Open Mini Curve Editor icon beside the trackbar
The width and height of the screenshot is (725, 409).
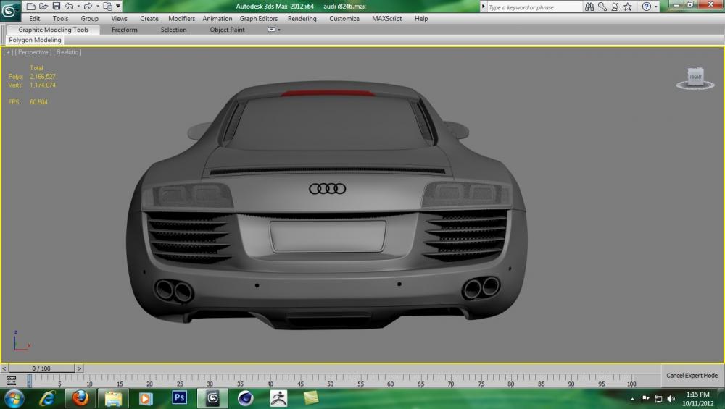click(11, 381)
